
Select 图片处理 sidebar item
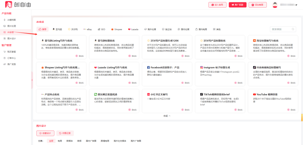coord(12,26)
